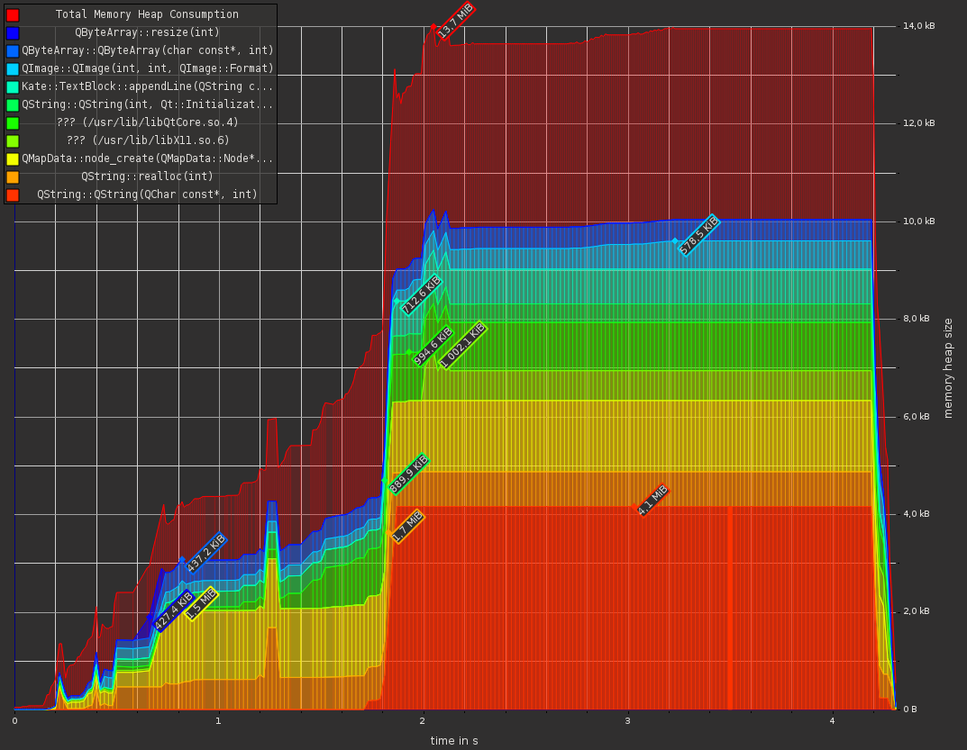Viewport: 967px width, 750px height.
Task: Click the 889,9 KiB data label
Action: [408, 474]
